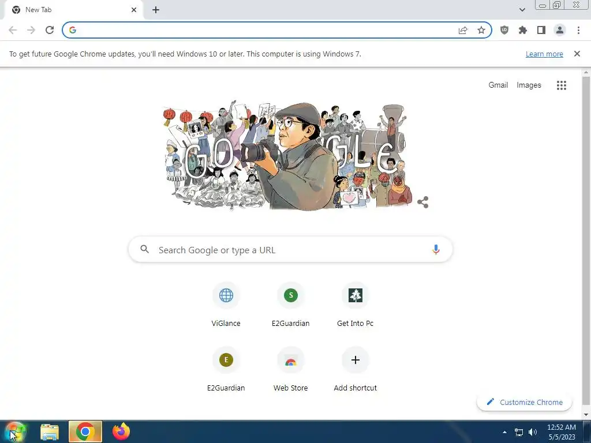The image size is (591, 443).
Task: Click the Customize Chrome button
Action: pyautogui.click(x=524, y=402)
